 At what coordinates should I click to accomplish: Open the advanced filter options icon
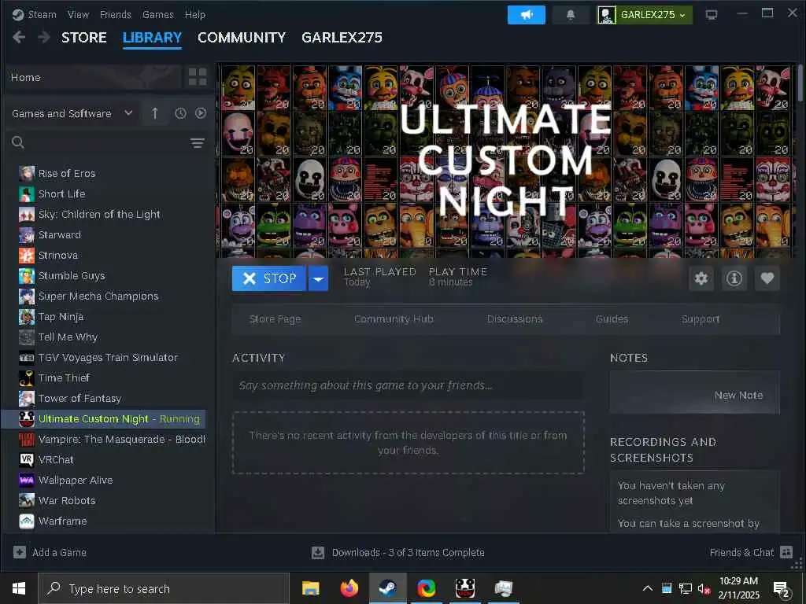[x=198, y=143]
